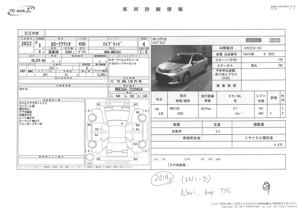Screen dimensions: 302x214
Task: Click the A2 mark at the rear bumper
Action: 136,159
